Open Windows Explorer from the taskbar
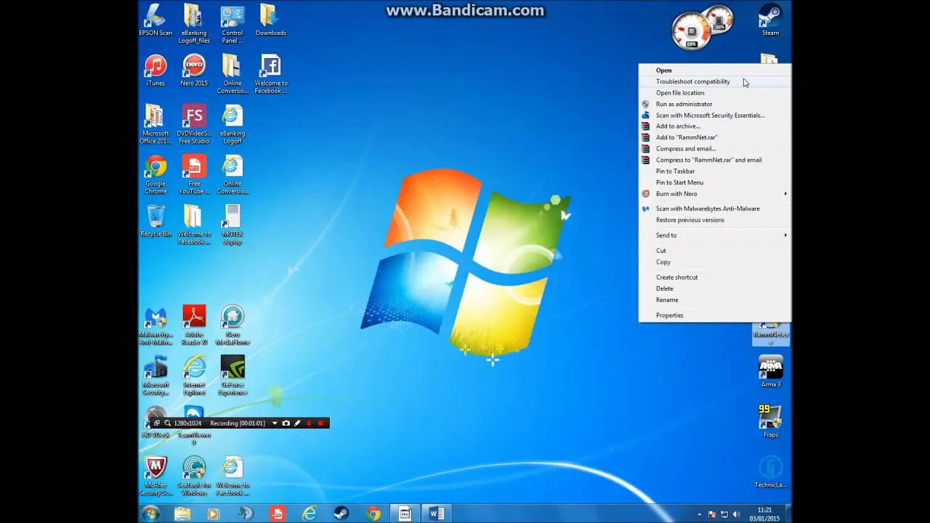Image resolution: width=930 pixels, height=523 pixels. tap(182, 514)
